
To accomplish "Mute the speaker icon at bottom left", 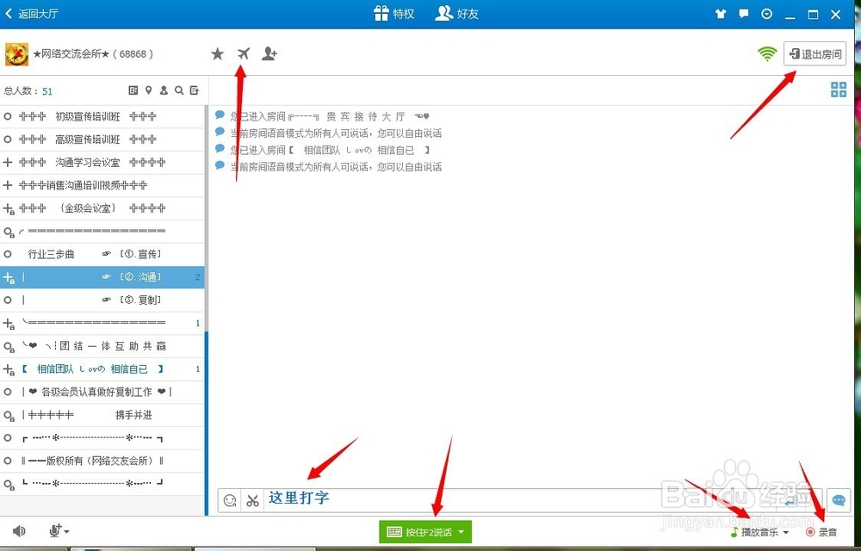I will [17, 531].
